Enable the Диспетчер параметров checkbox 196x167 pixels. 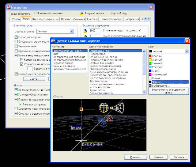point(16,108)
